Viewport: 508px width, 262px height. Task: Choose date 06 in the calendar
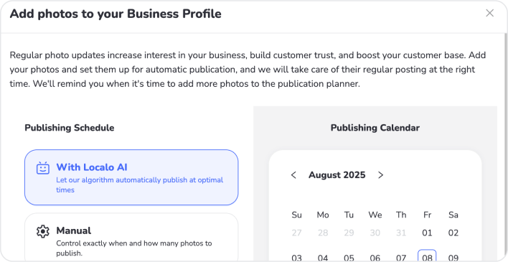point(375,258)
